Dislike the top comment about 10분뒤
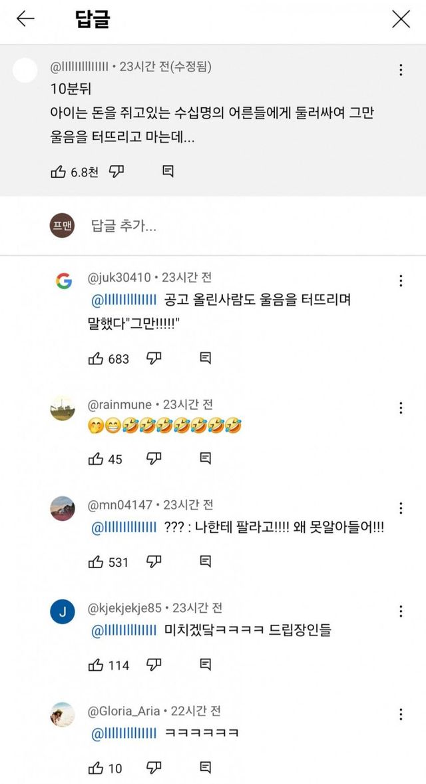 [x=116, y=172]
